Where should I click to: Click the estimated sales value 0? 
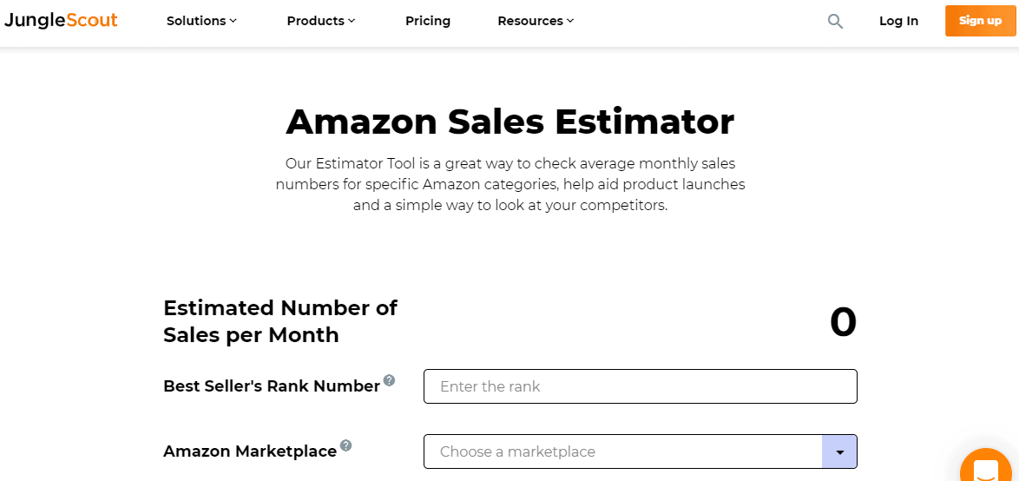tap(843, 322)
